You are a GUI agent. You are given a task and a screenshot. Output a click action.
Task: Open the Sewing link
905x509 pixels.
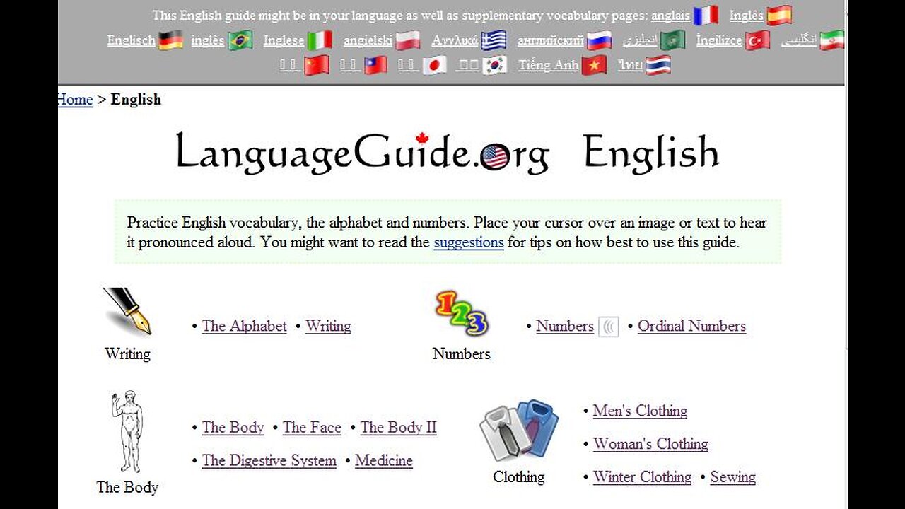733,477
